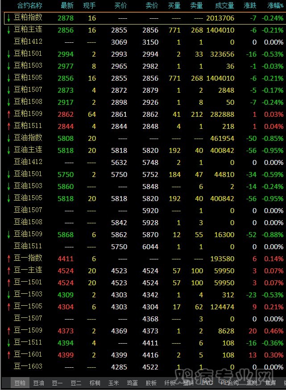The image size is (286, 390).
Task: Select the 豆油主连 row
Action: (x=145, y=150)
